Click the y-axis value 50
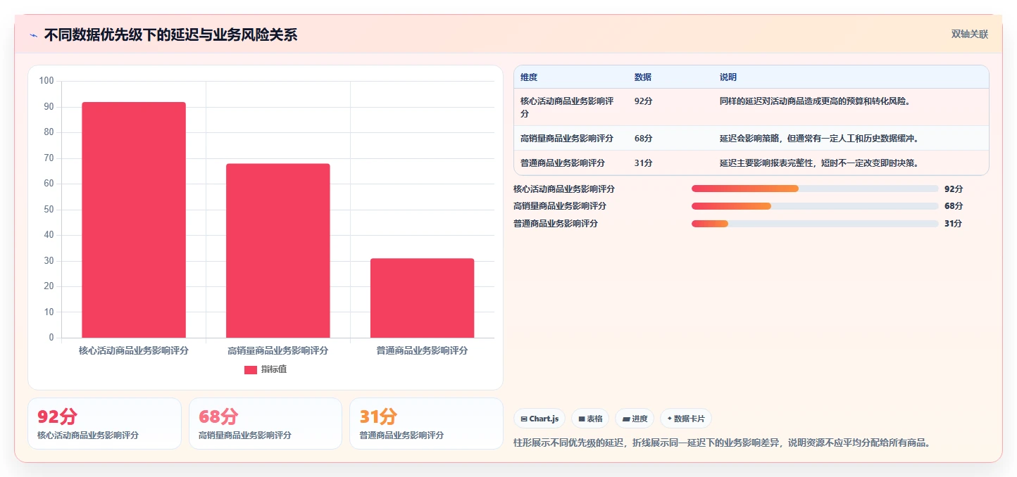 coord(49,210)
